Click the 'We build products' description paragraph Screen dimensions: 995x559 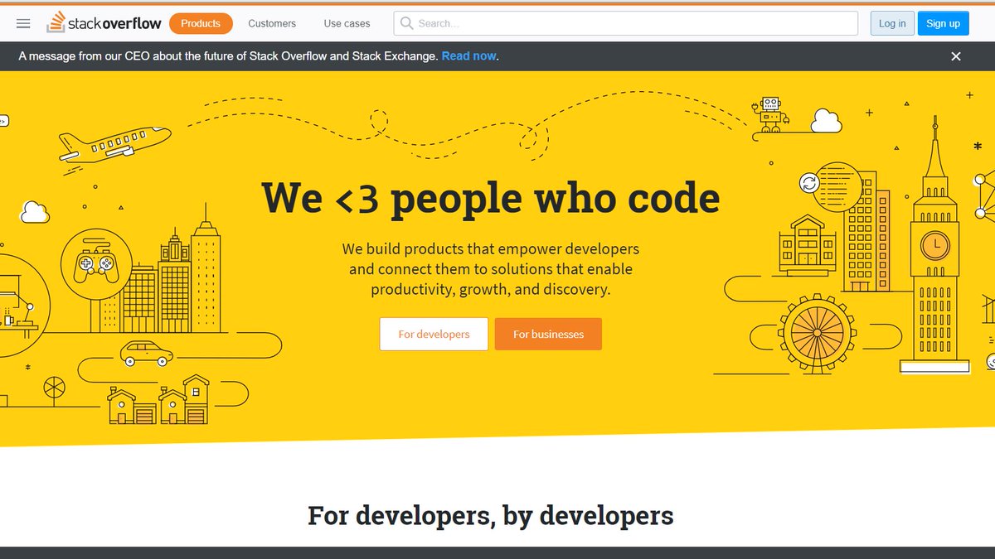(491, 269)
